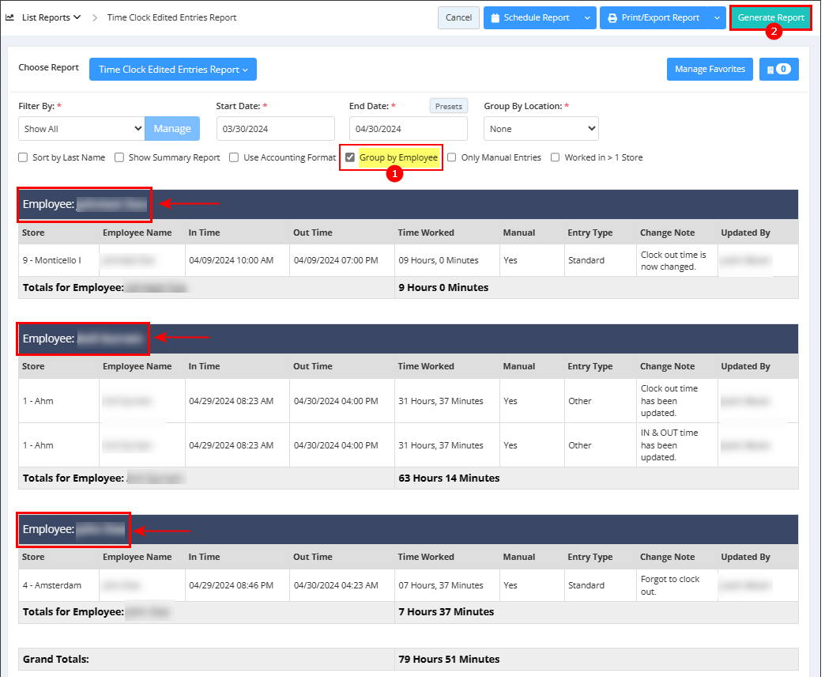Click the Cancel button
Screen dimensions: 825x677
coord(458,17)
